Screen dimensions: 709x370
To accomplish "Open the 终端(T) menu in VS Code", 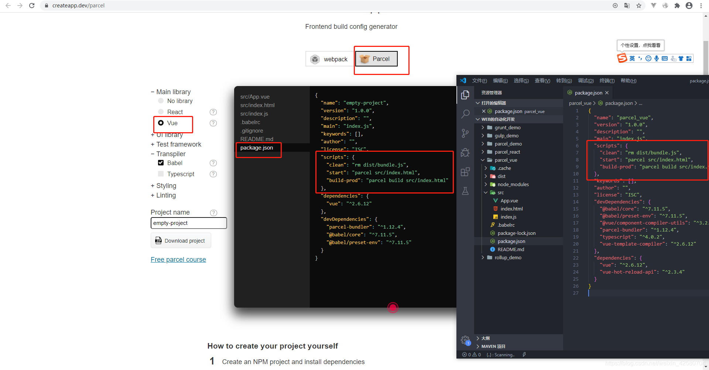I will click(607, 80).
